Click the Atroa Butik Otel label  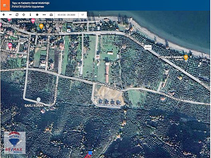(16, 41)
